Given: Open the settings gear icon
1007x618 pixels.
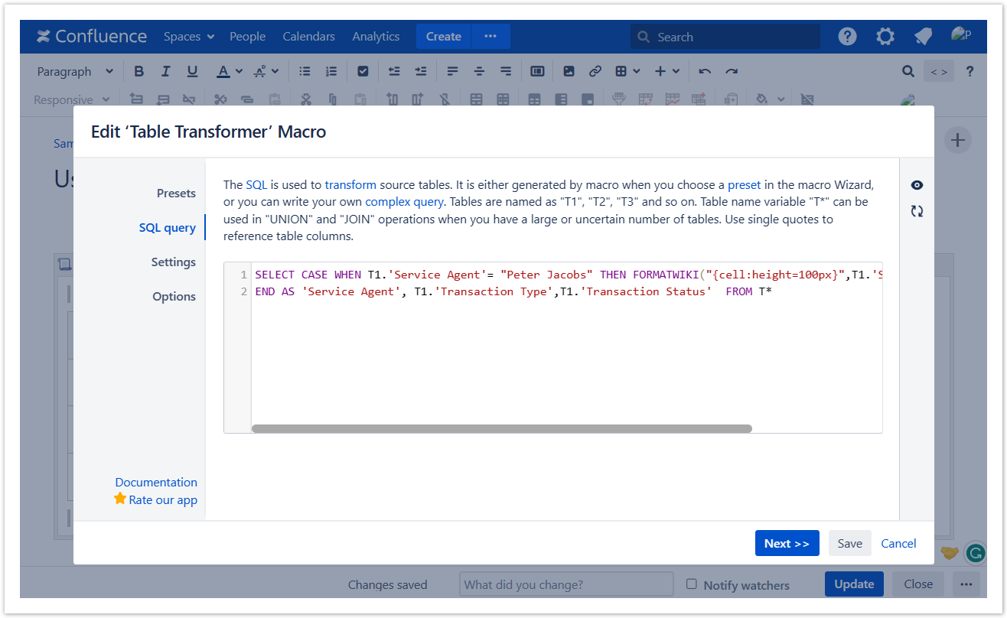Looking at the screenshot, I should (885, 37).
